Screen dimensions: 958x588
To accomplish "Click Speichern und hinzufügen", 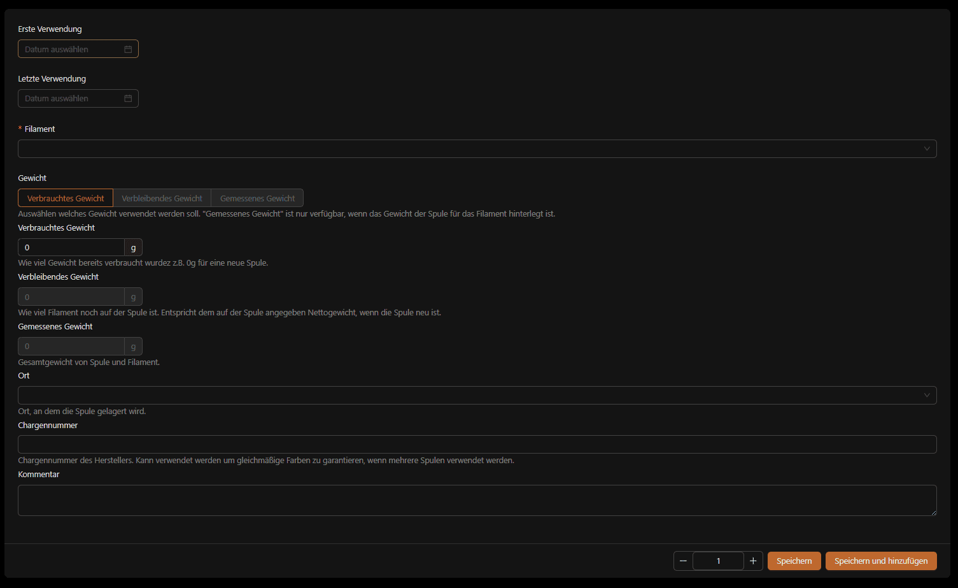I will pyautogui.click(x=881, y=561).
